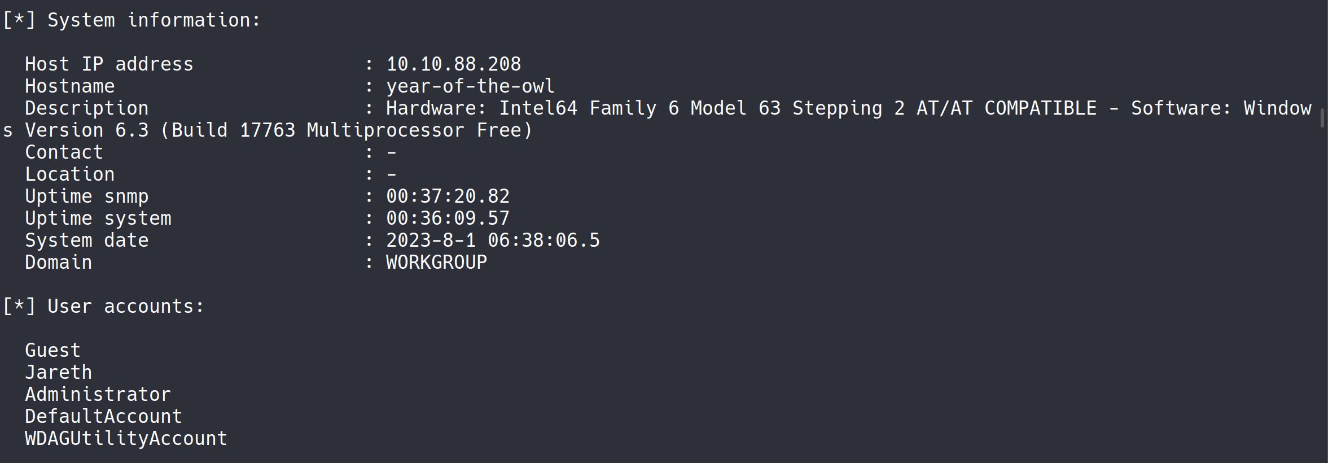Click the terminal scrollbar thumb
The image size is (1328, 463).
pyautogui.click(x=1322, y=118)
